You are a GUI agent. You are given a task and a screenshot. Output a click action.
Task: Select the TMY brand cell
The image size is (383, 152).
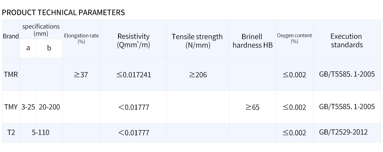click(11, 107)
